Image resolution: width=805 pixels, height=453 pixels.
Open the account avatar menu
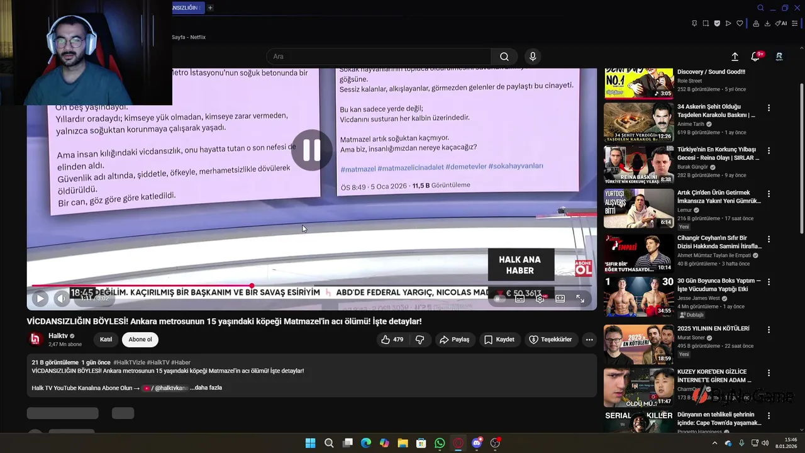[779, 57]
